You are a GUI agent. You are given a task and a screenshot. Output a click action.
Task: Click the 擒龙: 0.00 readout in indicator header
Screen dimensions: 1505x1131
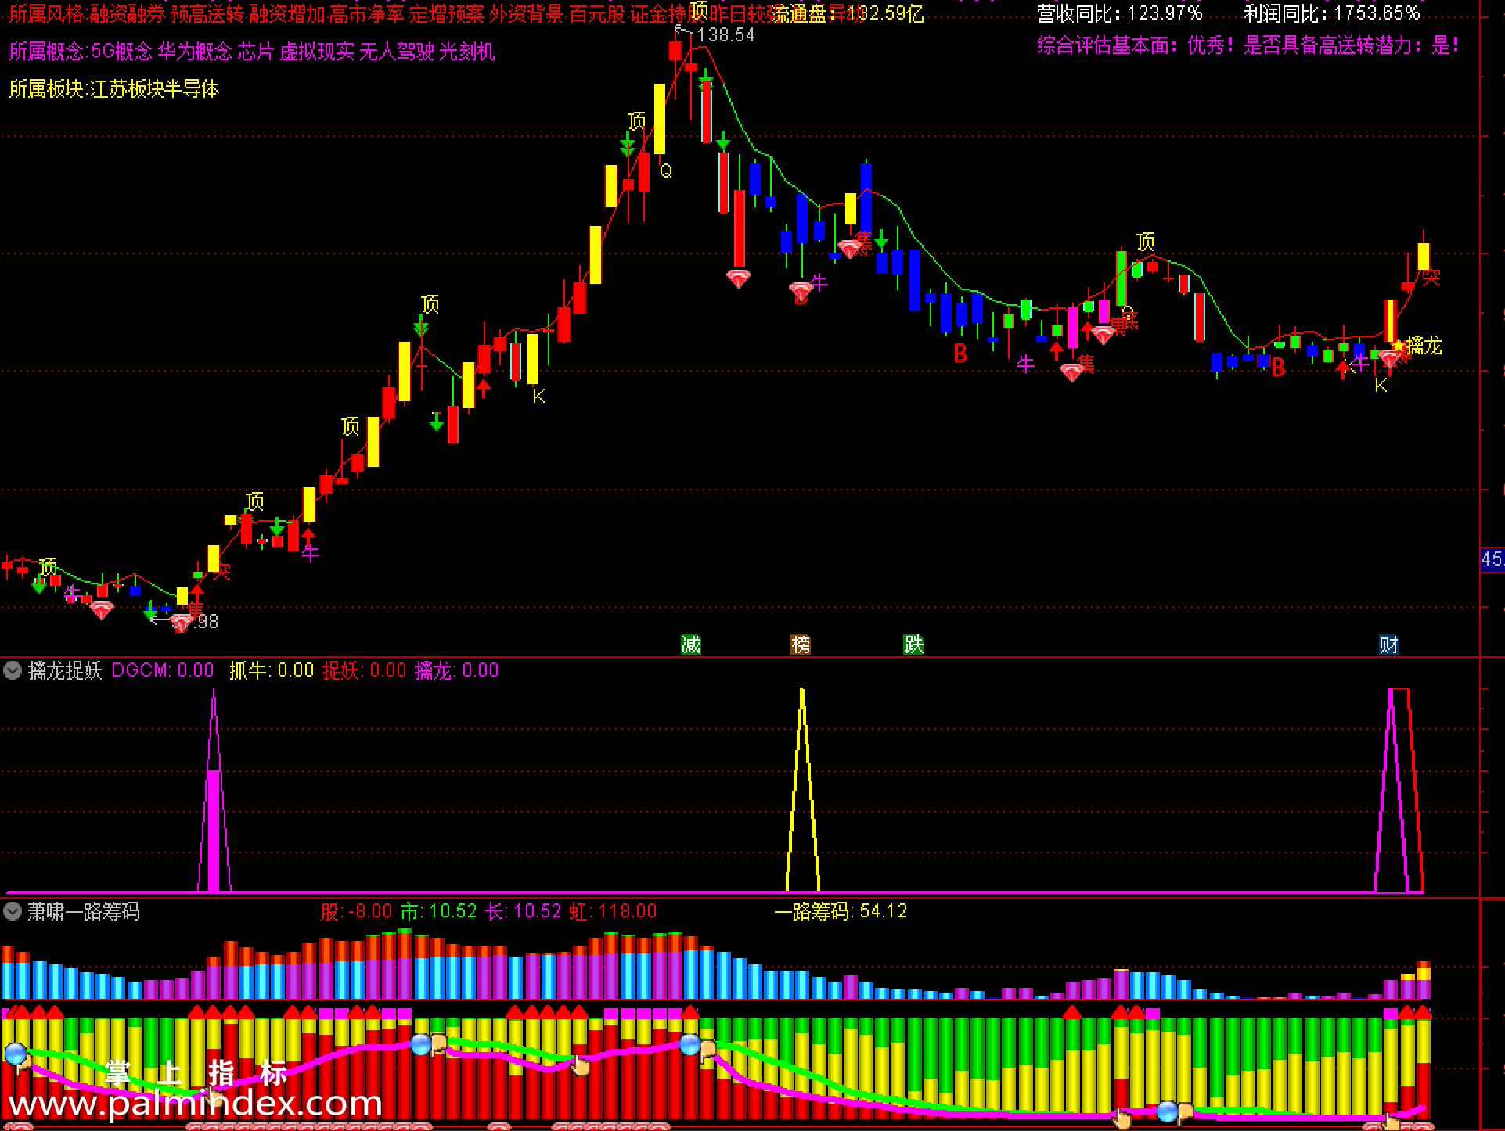click(456, 670)
